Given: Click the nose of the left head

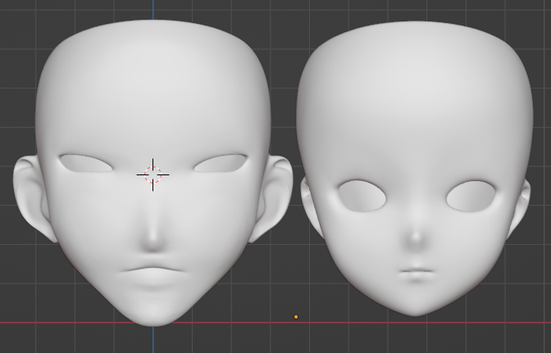Looking at the screenshot, I should coord(153,238).
